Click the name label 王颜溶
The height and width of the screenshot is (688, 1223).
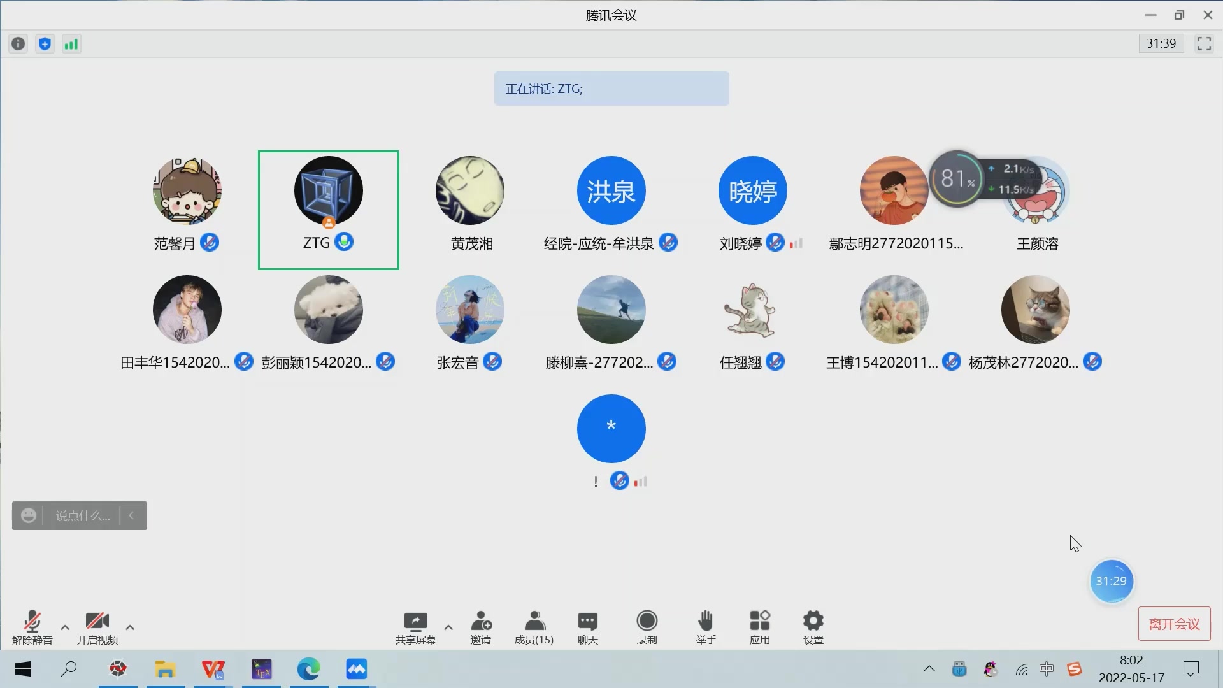tap(1038, 243)
